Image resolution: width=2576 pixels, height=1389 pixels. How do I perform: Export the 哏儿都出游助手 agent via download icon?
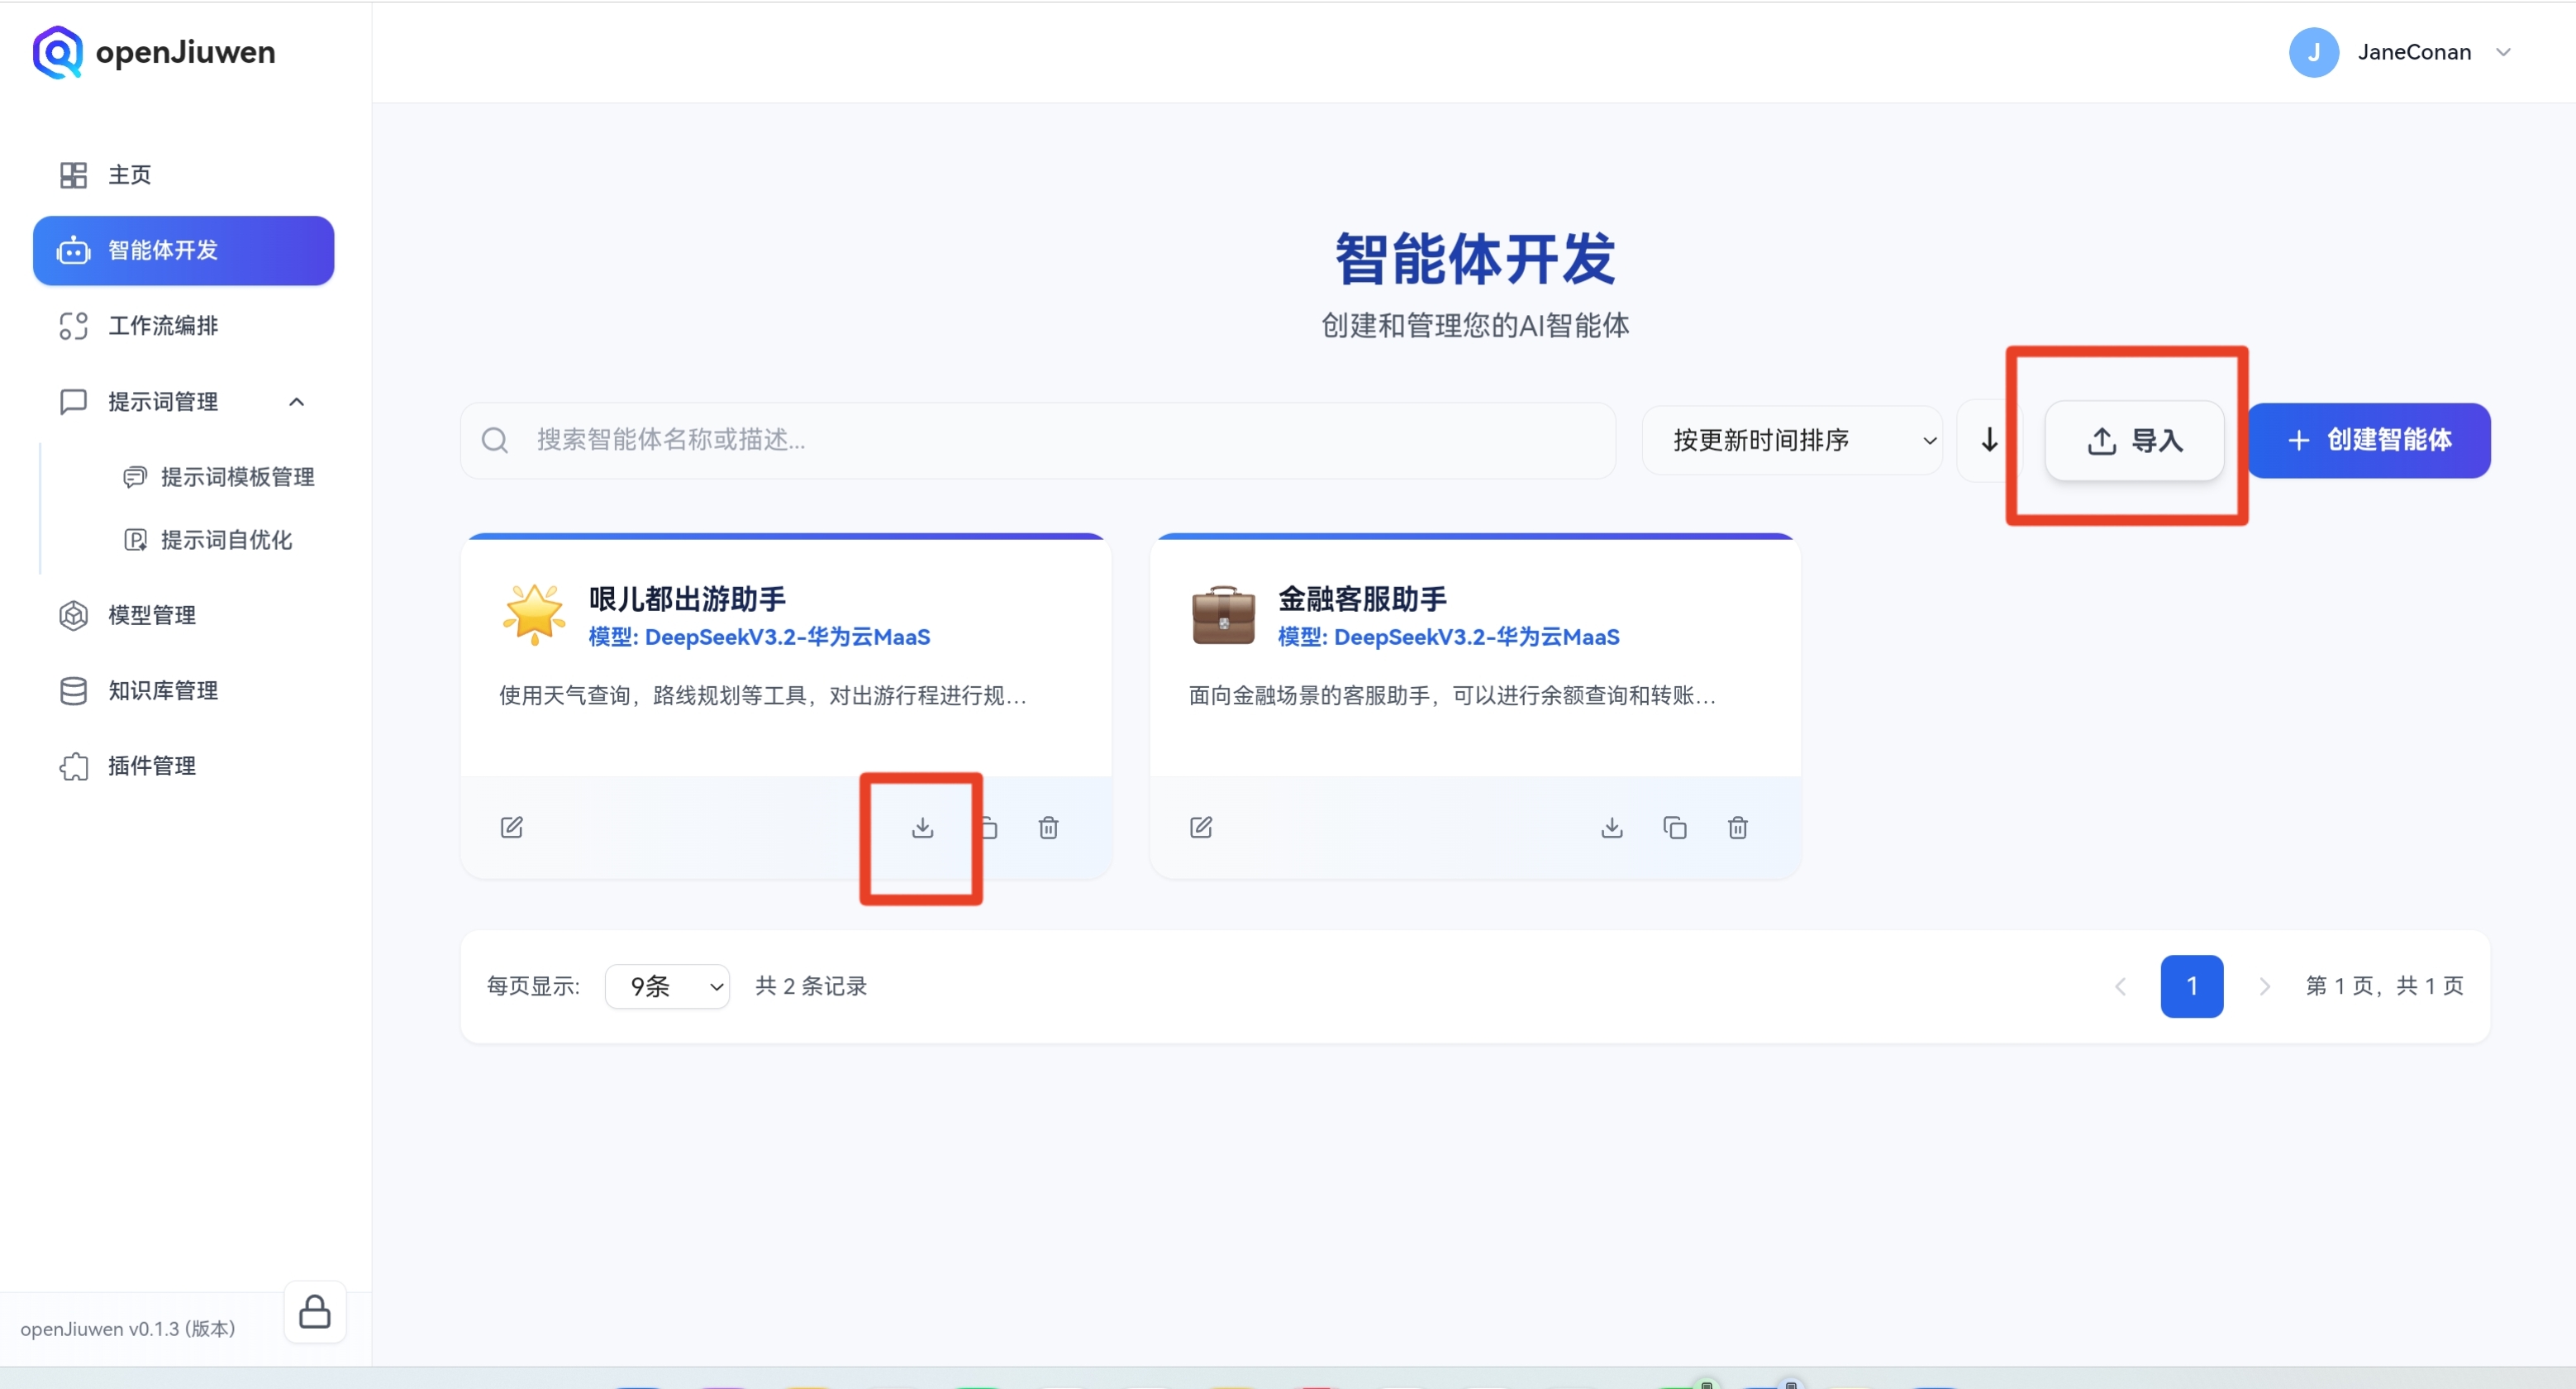coord(922,828)
